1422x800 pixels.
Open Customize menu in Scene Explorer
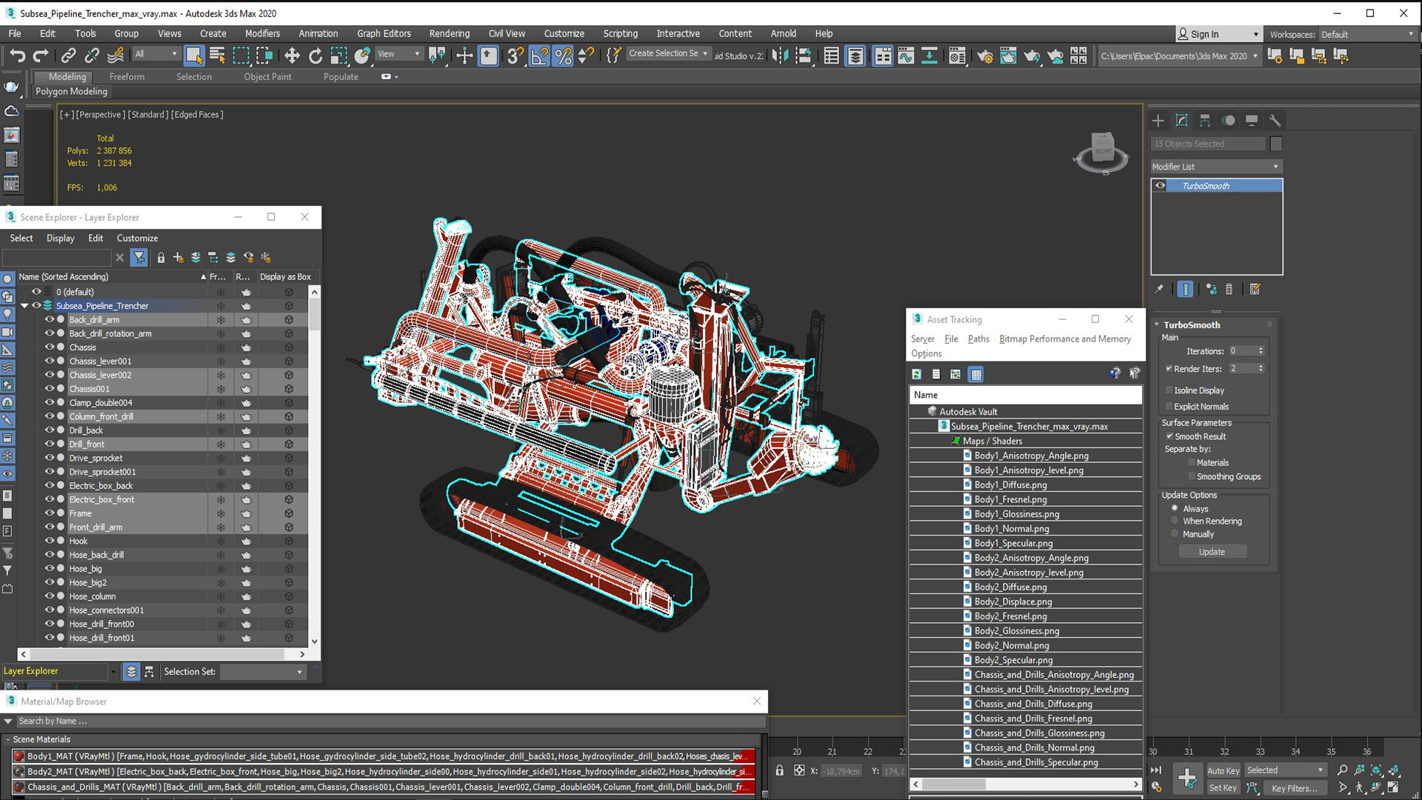137,238
